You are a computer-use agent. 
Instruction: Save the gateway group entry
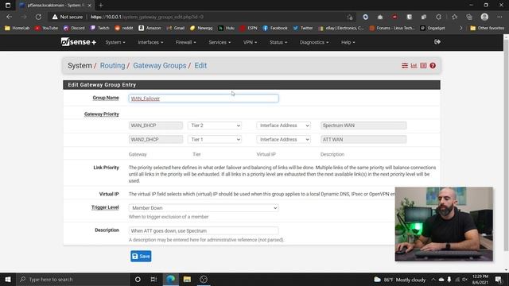click(x=141, y=256)
